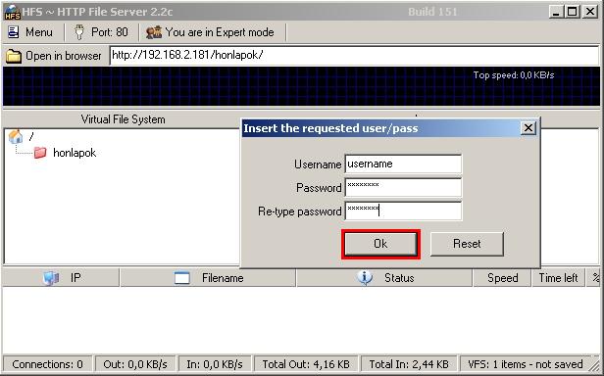Select the root home node in tree
604x376 pixels.
click(x=22, y=137)
